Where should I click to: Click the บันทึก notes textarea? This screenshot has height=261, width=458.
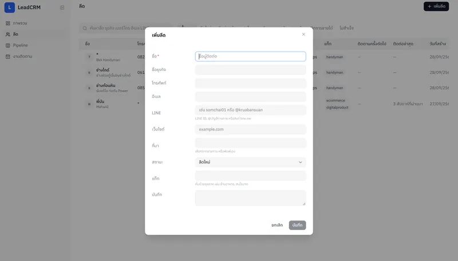(250, 198)
